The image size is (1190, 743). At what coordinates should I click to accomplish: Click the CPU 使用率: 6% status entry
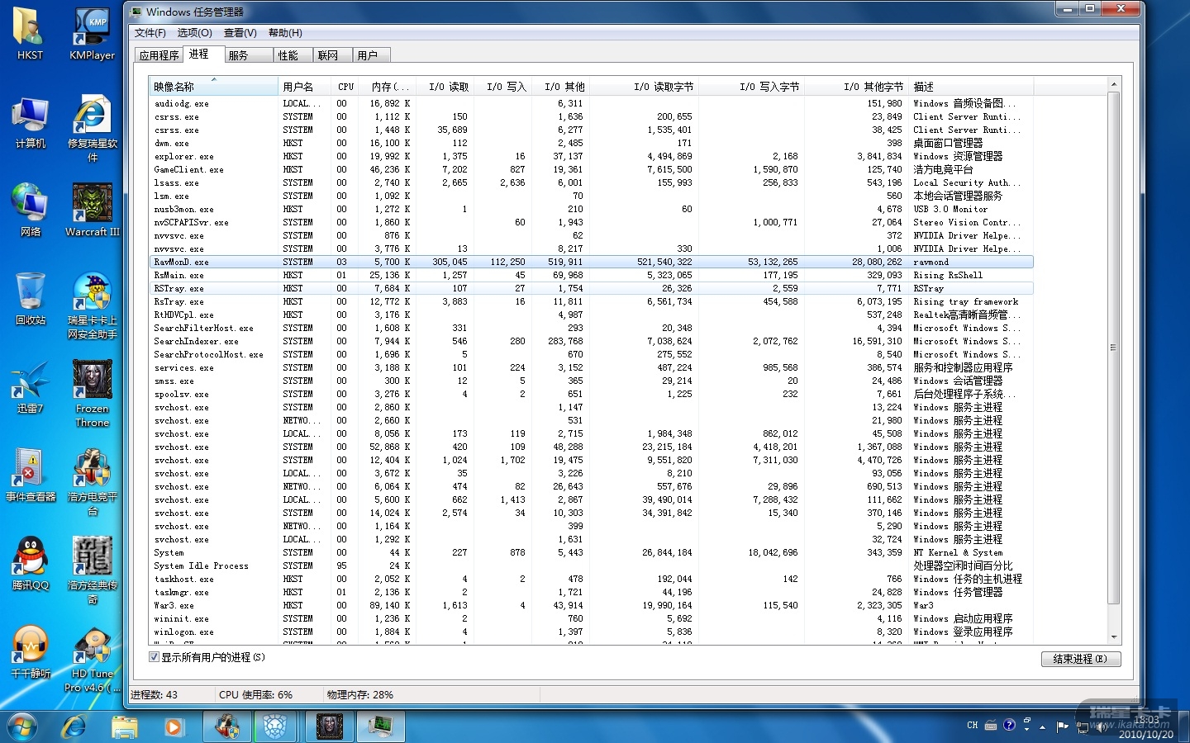[255, 695]
